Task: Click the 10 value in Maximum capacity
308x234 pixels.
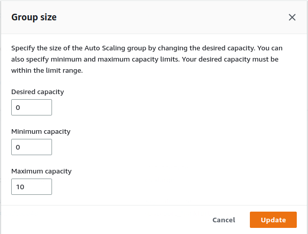Action: [20, 187]
